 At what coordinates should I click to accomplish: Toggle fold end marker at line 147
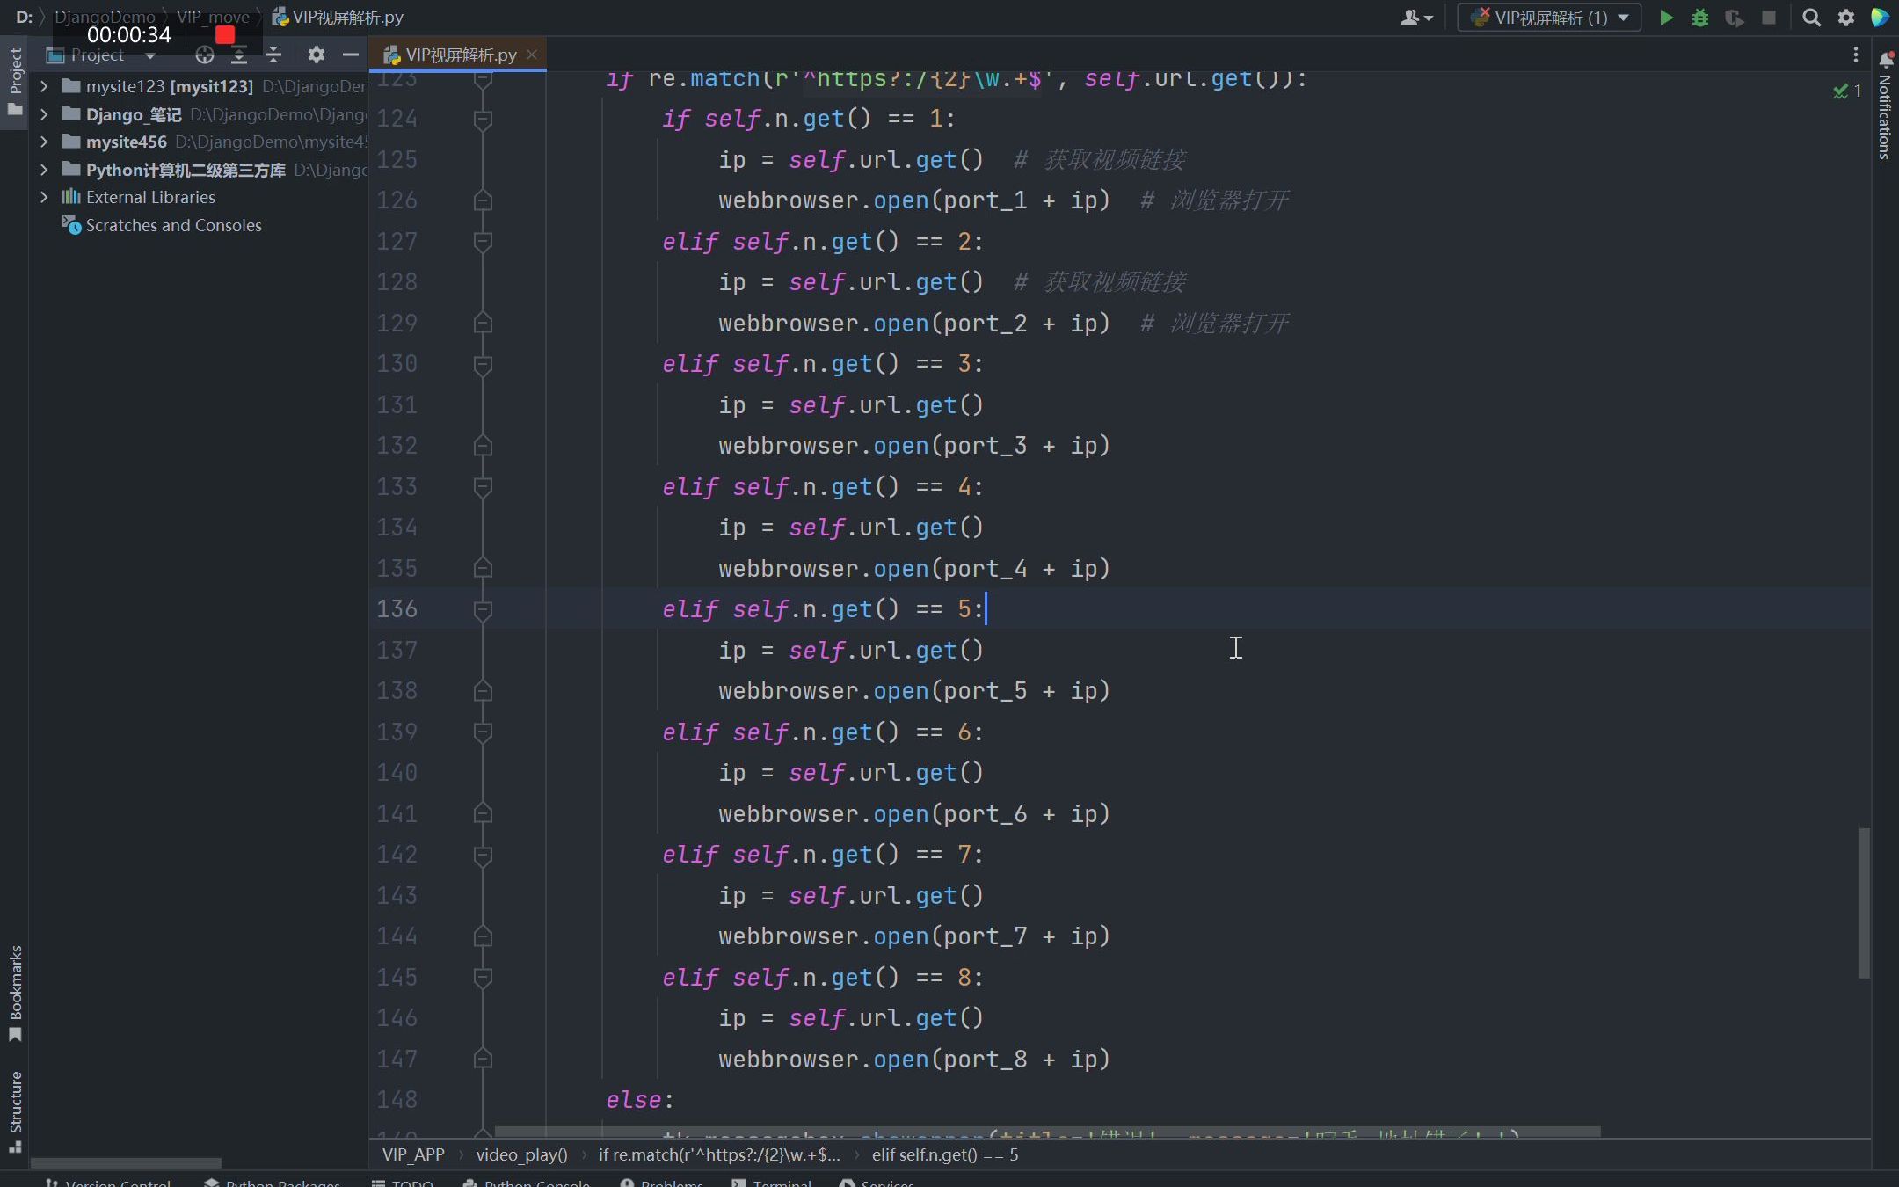tap(483, 1060)
